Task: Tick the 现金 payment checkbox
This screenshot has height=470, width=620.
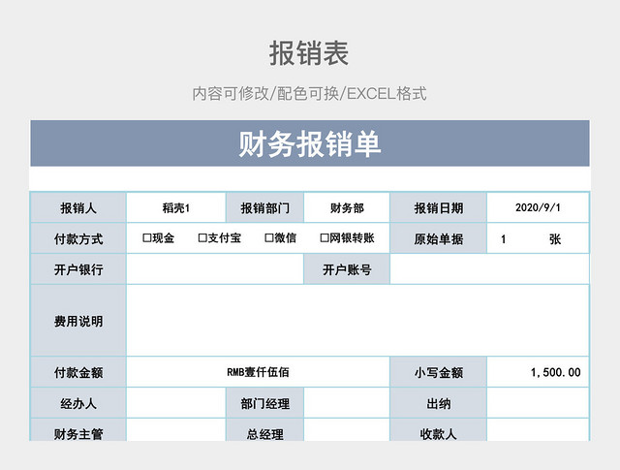Action: pyautogui.click(x=147, y=238)
